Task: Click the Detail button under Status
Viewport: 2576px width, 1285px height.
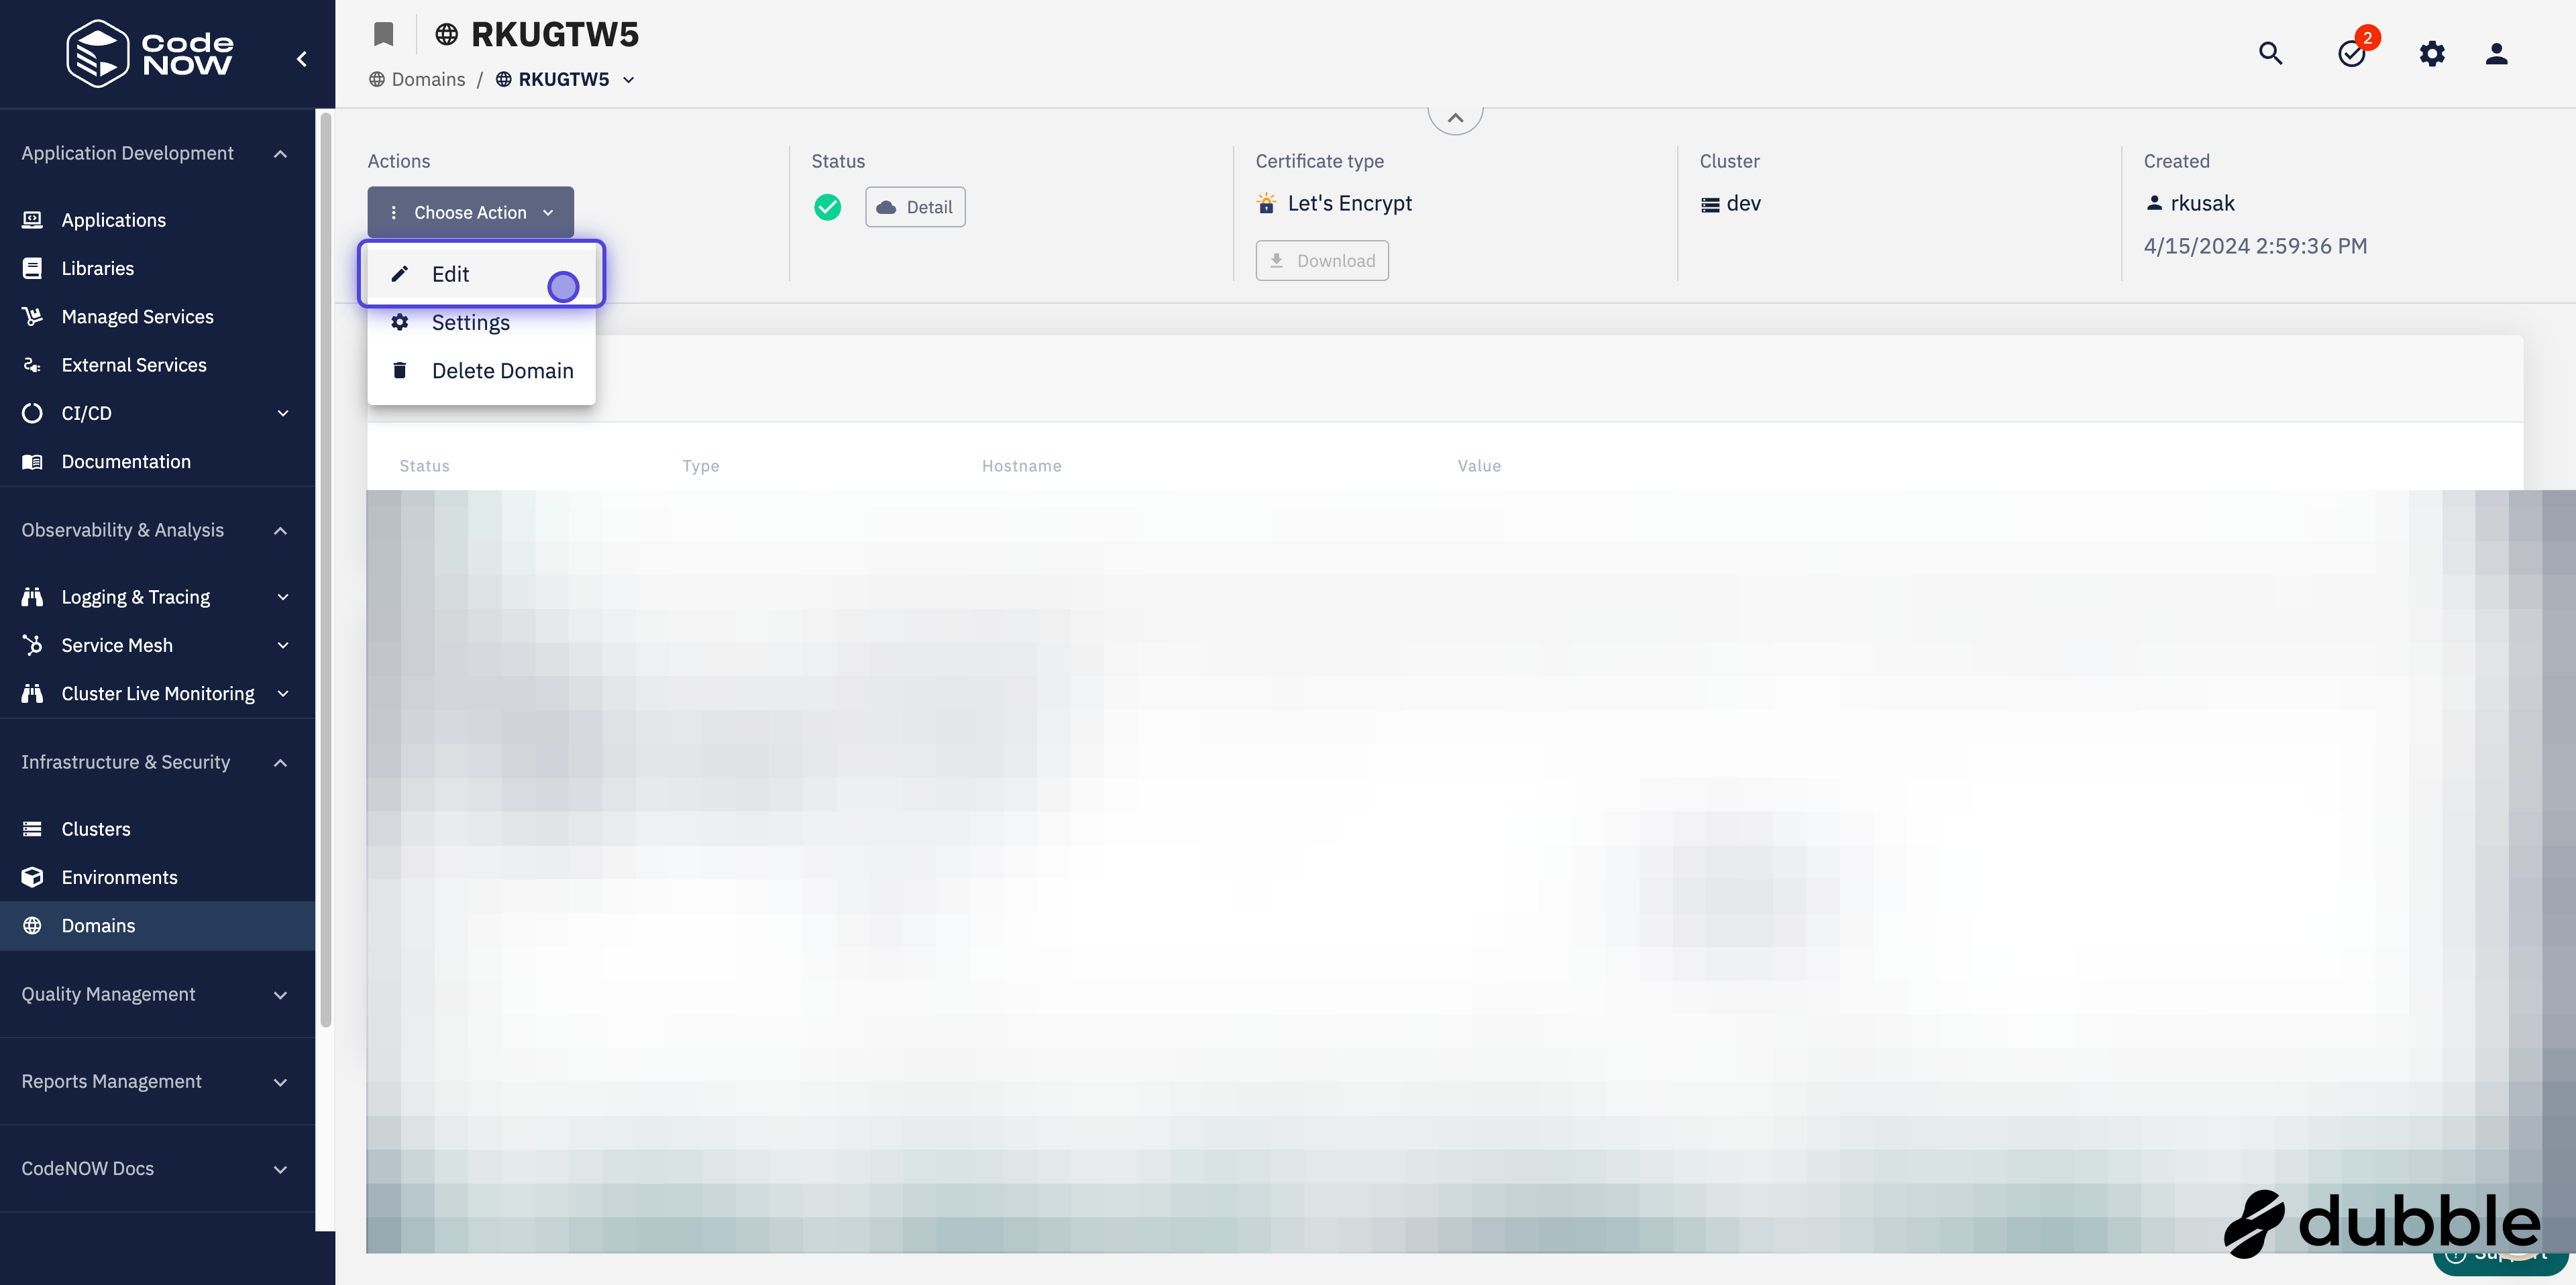Action: tap(914, 207)
